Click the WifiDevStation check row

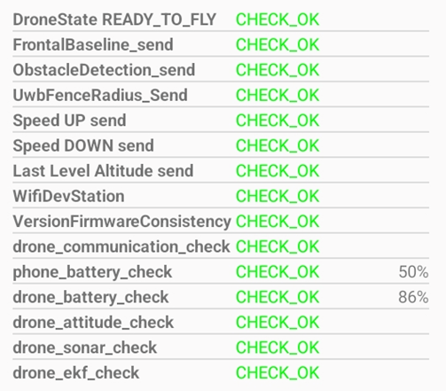(221, 196)
